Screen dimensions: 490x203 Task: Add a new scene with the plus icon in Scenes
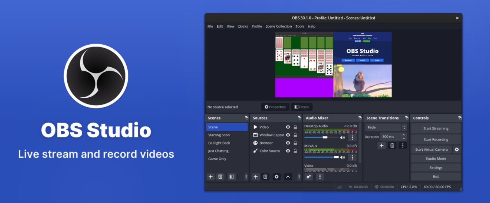pyautogui.click(x=210, y=177)
